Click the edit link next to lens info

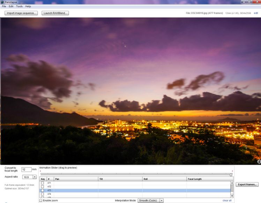[x=256, y=13]
